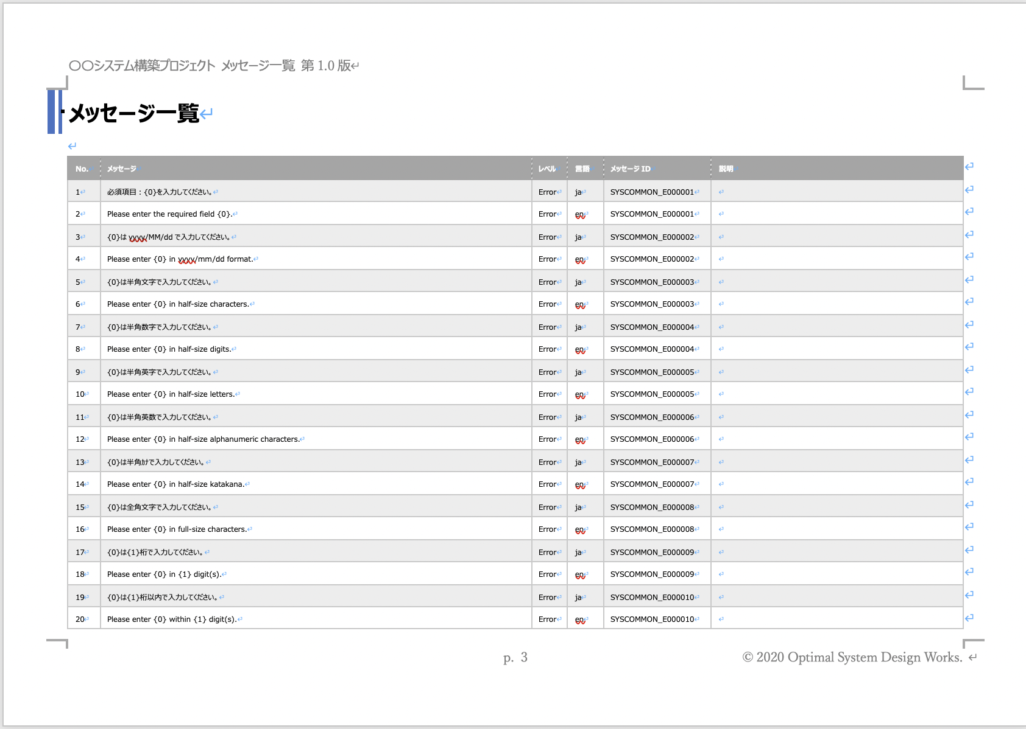Select the message '{0}は半角英数で入力してください。'
Viewport: 1026px width, 729px height.
pyautogui.click(x=160, y=417)
